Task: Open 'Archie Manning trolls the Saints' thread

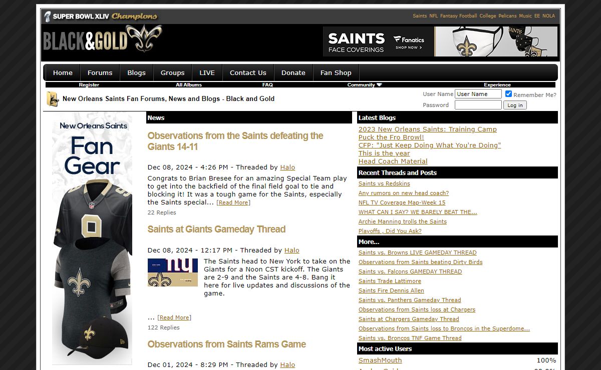Action: tap(403, 221)
